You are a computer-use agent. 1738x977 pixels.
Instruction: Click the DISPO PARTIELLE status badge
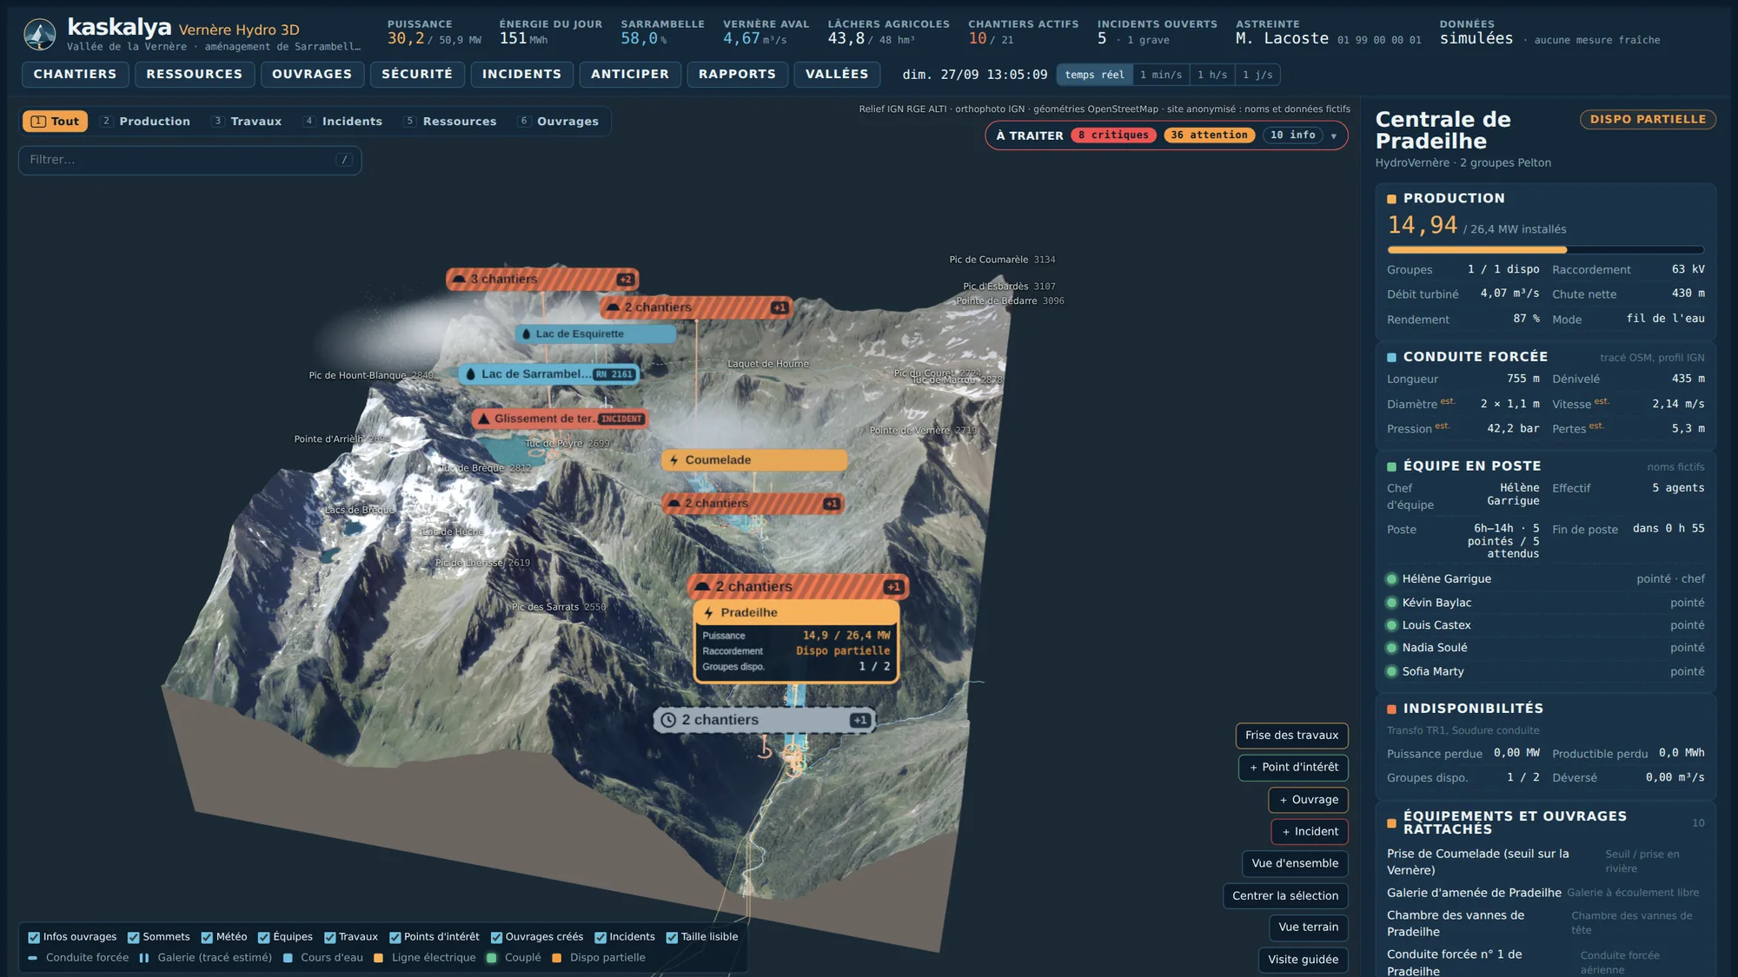1648,120
